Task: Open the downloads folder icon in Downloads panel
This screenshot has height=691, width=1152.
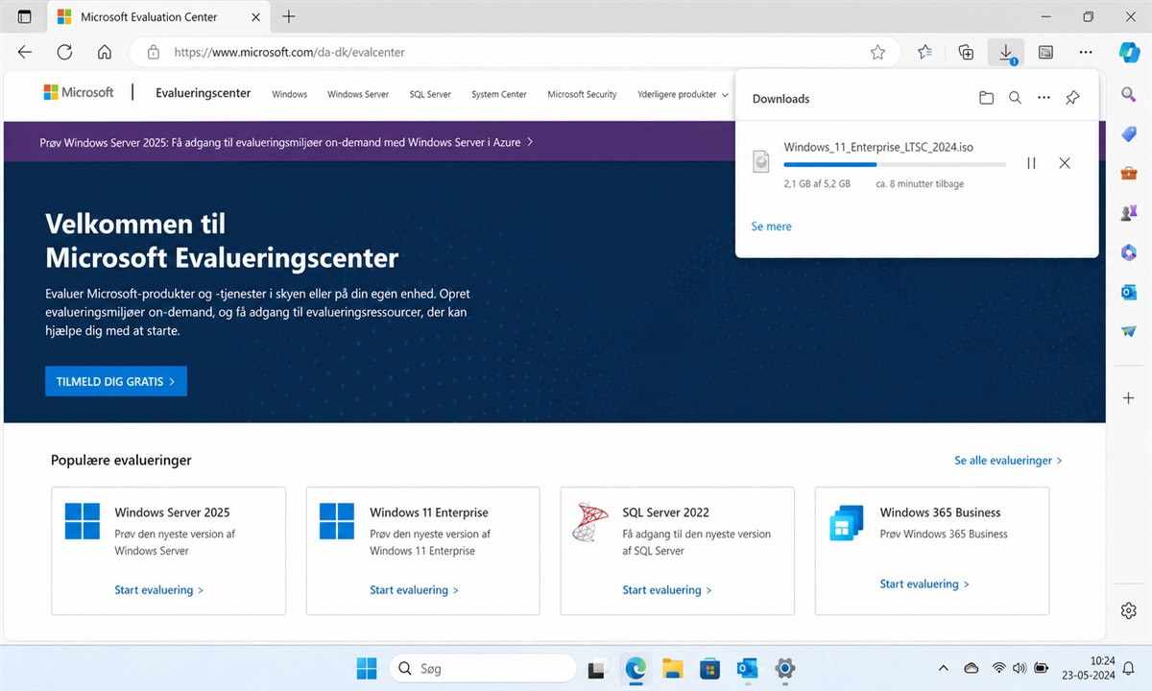Action: pos(986,98)
